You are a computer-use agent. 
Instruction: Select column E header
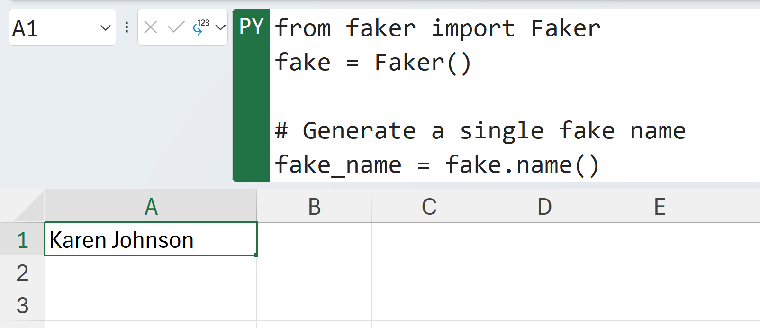(x=660, y=207)
